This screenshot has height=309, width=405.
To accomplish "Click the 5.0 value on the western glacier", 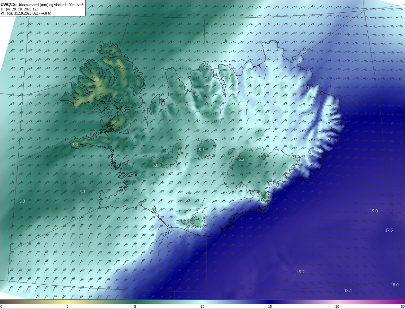I will pos(155,165).
